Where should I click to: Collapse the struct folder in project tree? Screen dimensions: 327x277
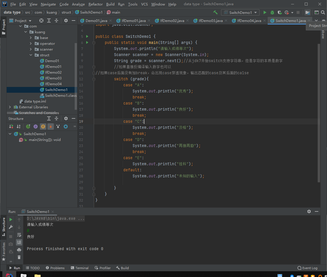[31, 55]
